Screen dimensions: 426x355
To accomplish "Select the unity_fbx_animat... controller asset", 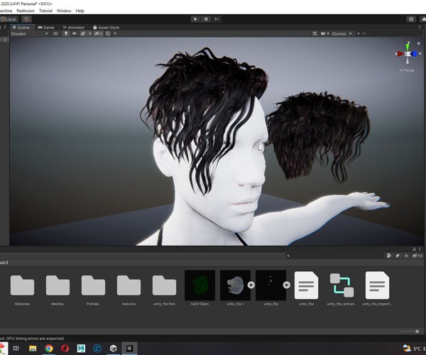I will point(342,285).
